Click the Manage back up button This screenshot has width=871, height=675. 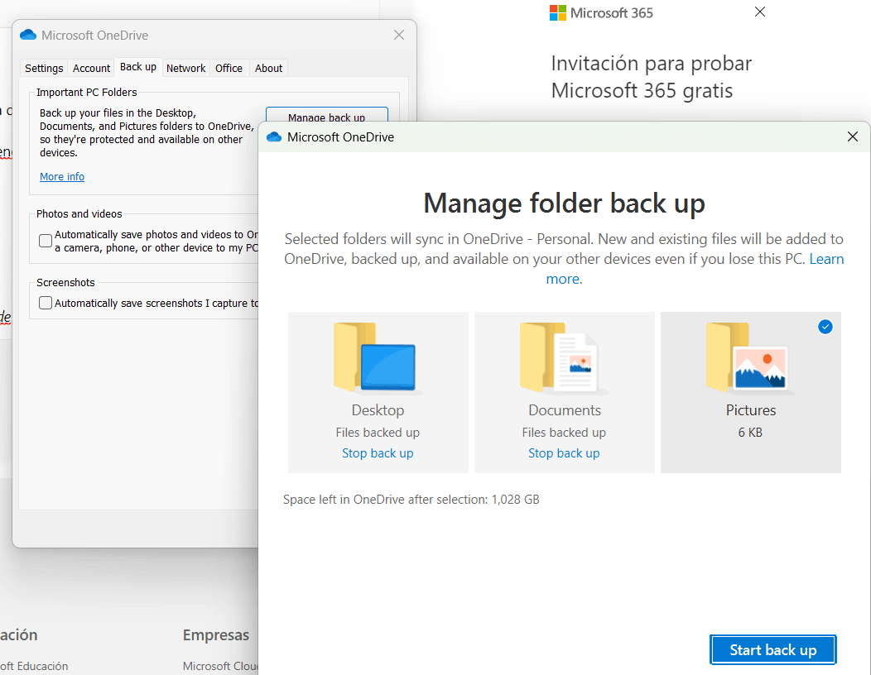(x=326, y=115)
